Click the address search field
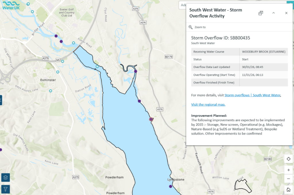This screenshot has height=195, width=294. coord(182,5)
